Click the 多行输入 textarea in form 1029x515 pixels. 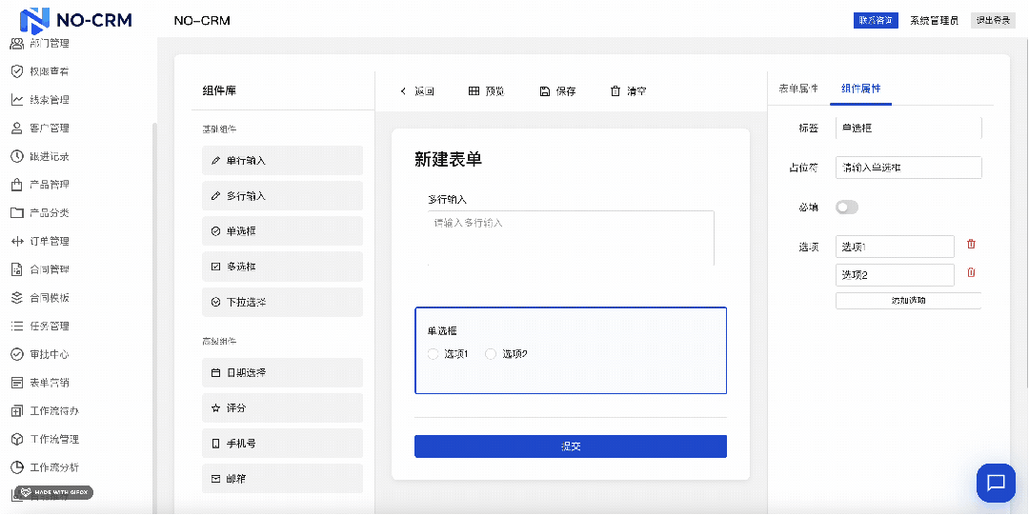[571, 237]
